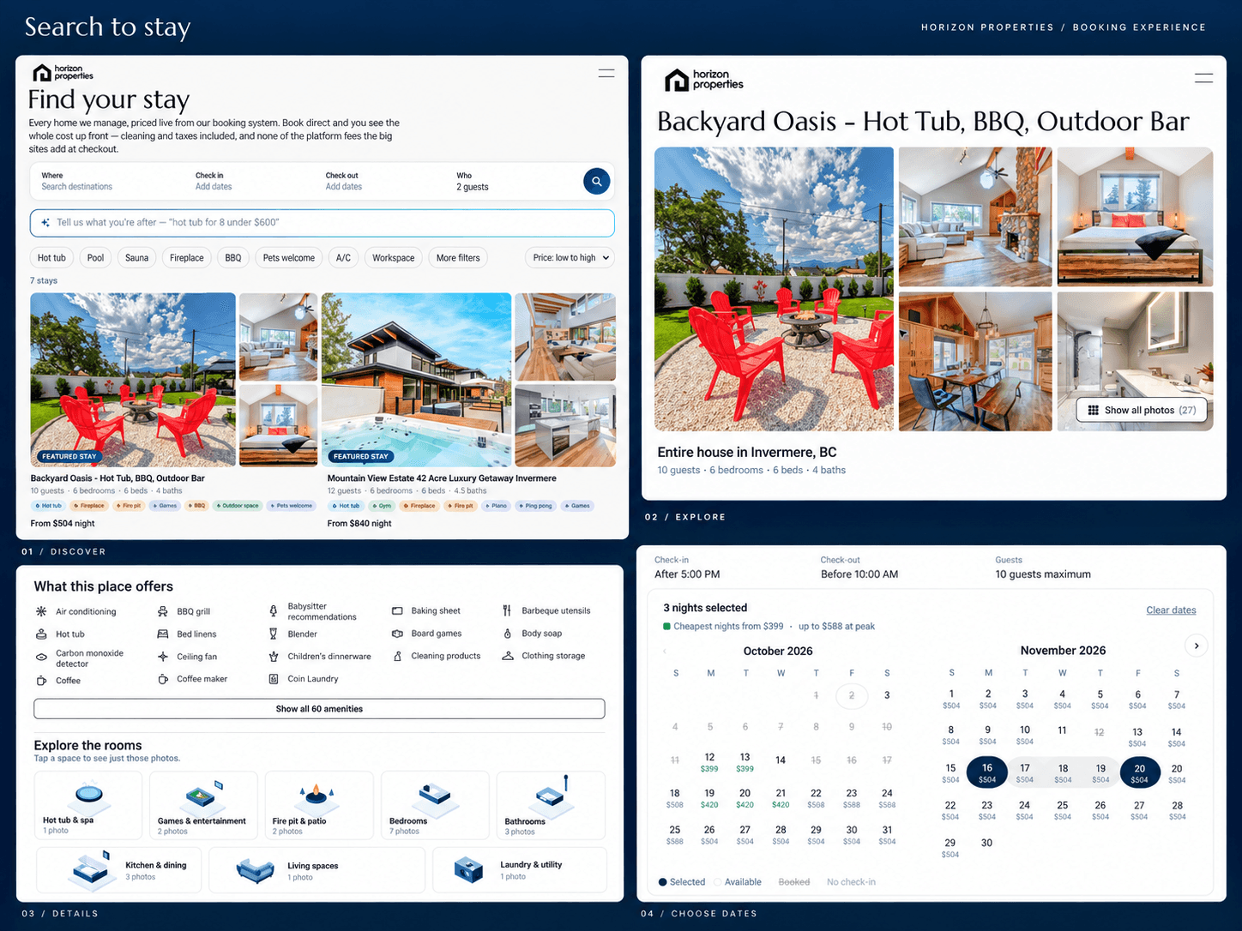Open hamburger menu in Find your stay panel
The image size is (1242, 931).
pos(606,74)
